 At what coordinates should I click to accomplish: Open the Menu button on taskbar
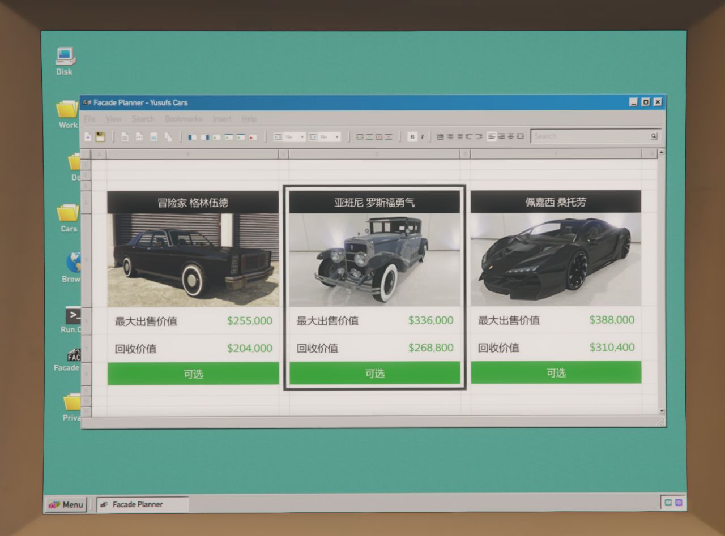[66, 504]
